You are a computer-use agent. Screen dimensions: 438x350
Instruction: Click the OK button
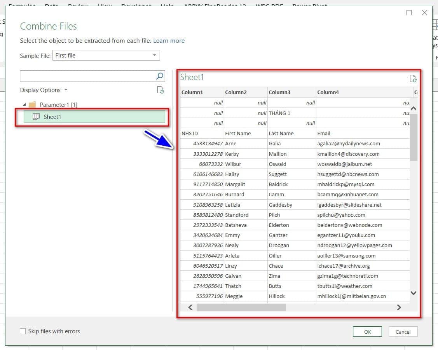(x=367, y=332)
